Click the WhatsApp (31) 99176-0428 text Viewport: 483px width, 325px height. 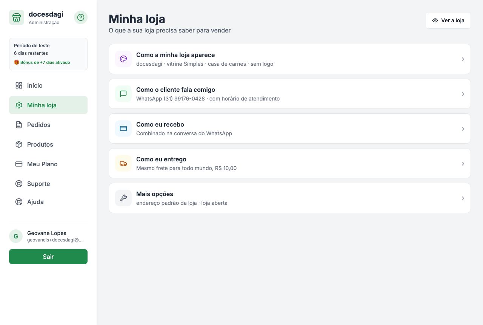coord(171,99)
